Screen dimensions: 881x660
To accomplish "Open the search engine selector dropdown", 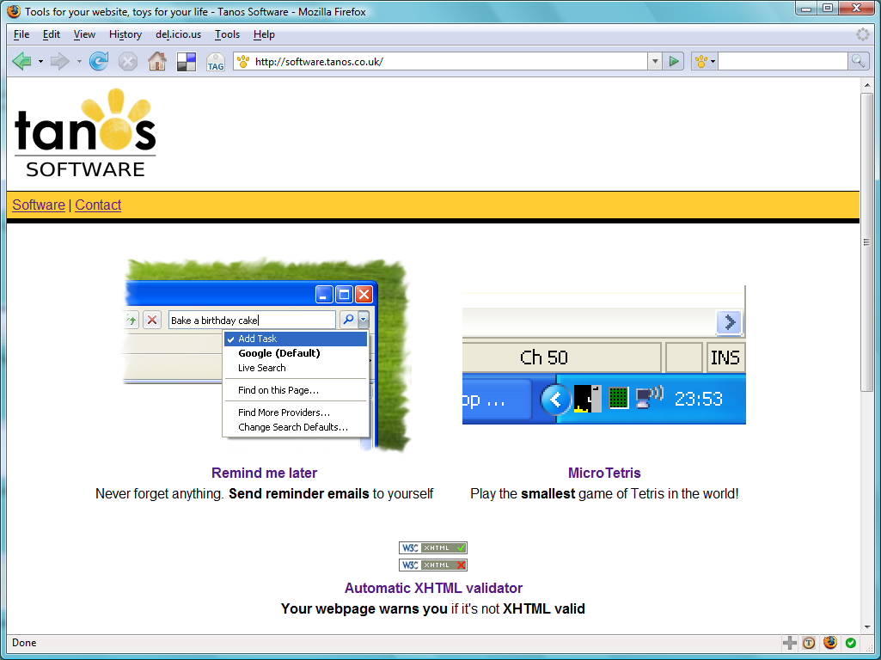I will (705, 61).
